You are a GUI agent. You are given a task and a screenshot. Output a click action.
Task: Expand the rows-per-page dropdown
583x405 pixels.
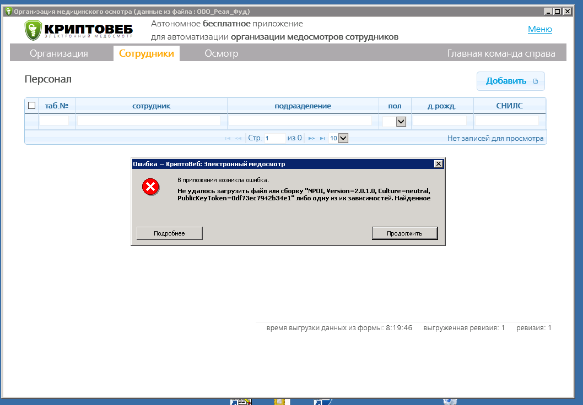(343, 139)
